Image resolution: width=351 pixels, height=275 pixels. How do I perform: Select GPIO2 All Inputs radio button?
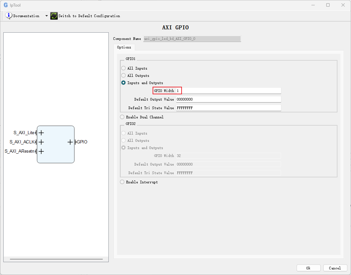tap(123, 133)
